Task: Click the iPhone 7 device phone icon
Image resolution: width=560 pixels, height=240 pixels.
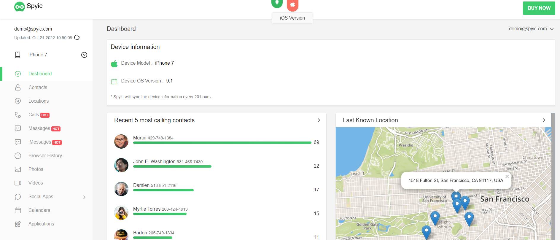Action: 18,55
